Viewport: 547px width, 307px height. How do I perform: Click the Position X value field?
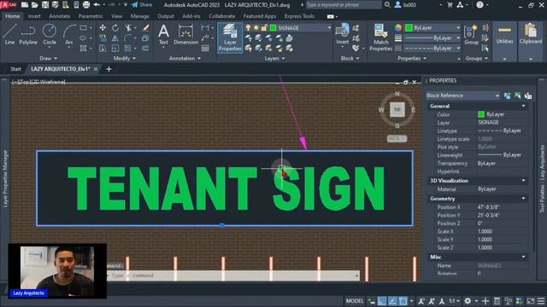click(x=502, y=207)
